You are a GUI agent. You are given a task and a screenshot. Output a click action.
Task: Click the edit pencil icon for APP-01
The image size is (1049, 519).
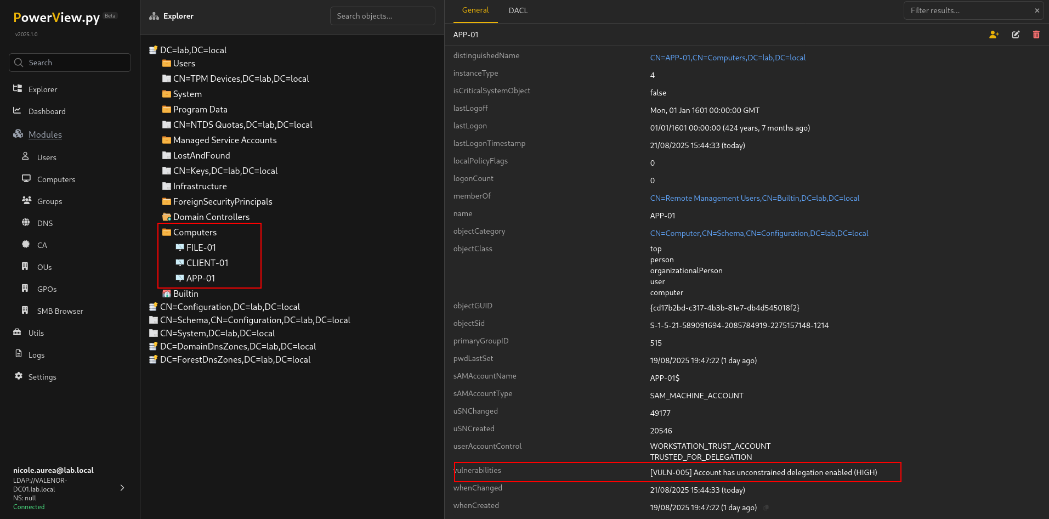(1016, 35)
